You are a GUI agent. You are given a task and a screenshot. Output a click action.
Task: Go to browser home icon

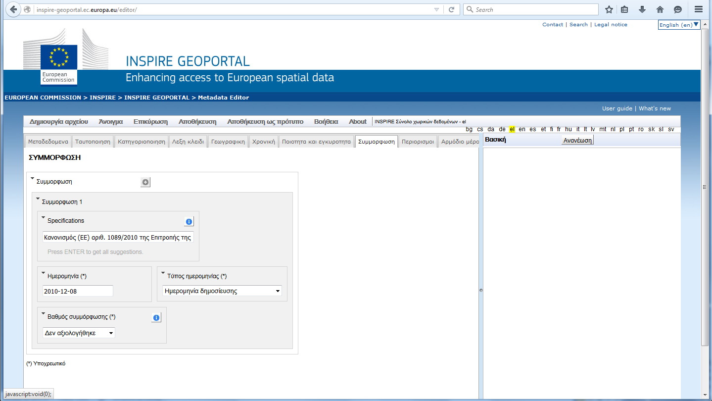pos(660,9)
